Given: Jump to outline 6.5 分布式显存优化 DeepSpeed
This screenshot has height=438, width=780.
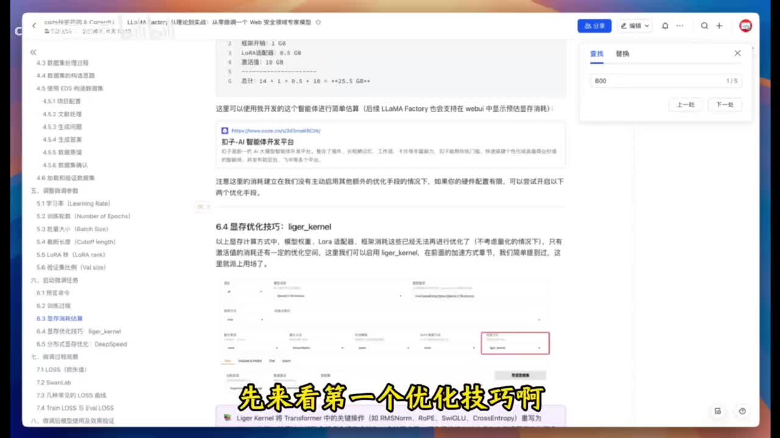Looking at the screenshot, I should click(81, 344).
